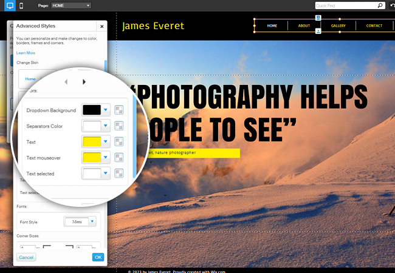Click the lower blue download handle on menu
Viewport: 395px width, 273px height.
pos(318,31)
